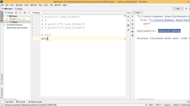Open the Favorites side tool tab

pyautogui.click(x=2, y=93)
